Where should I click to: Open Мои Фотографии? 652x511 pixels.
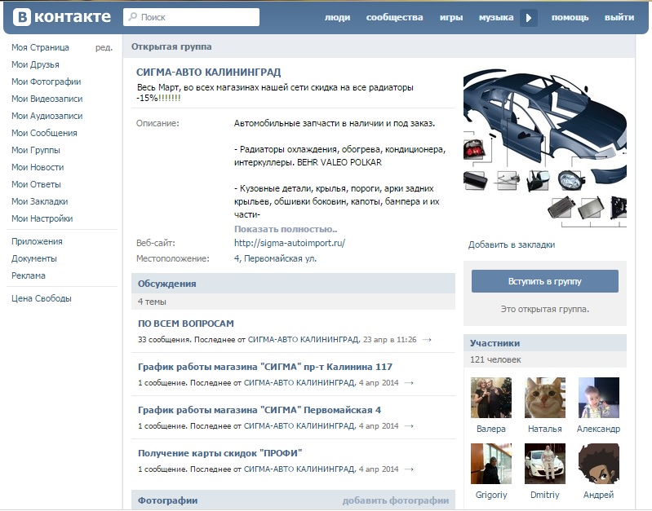[47, 81]
